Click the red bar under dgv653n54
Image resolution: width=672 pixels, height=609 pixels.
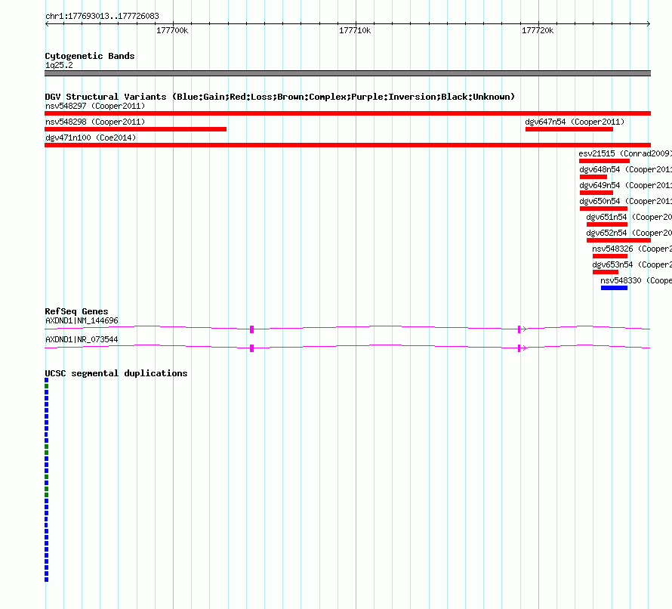606,272
